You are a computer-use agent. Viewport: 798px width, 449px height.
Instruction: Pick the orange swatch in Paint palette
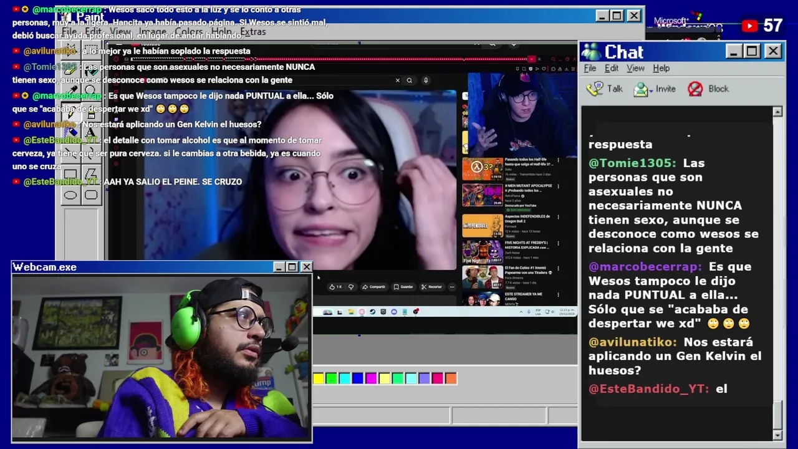click(451, 378)
